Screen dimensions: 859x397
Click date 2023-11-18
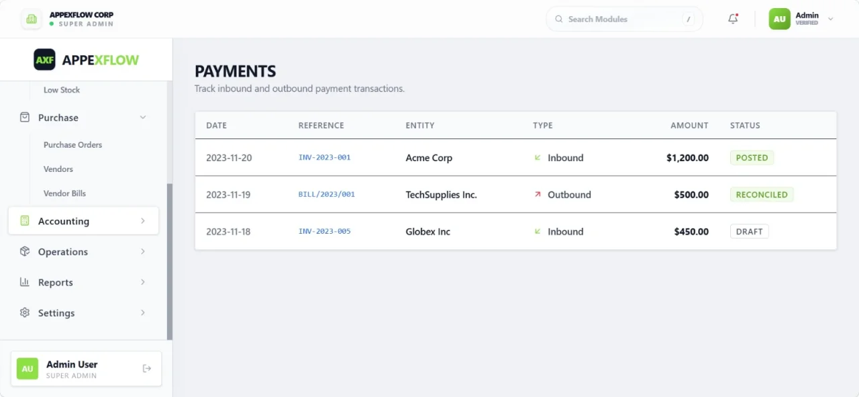point(228,232)
